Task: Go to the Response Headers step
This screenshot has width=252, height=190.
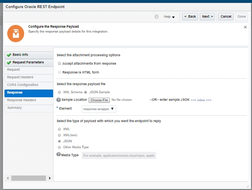Action: [x=29, y=100]
